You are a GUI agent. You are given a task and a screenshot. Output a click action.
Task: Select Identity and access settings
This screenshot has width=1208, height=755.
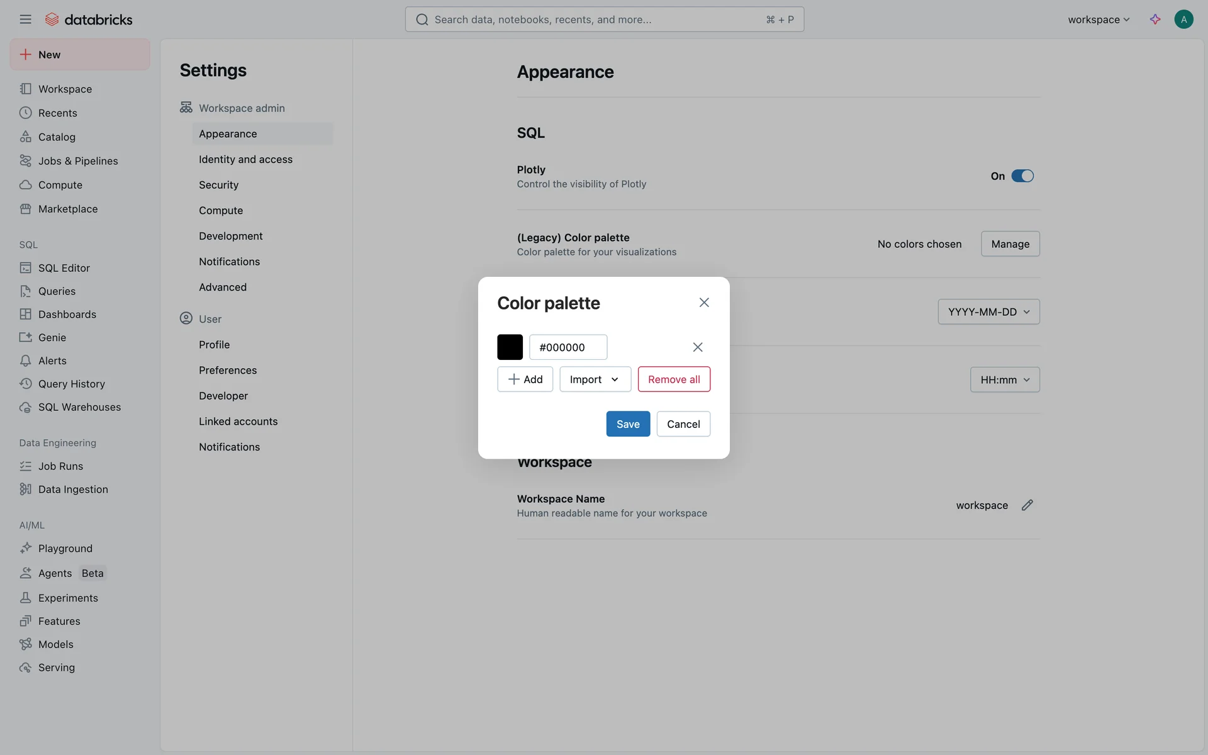pyautogui.click(x=245, y=160)
